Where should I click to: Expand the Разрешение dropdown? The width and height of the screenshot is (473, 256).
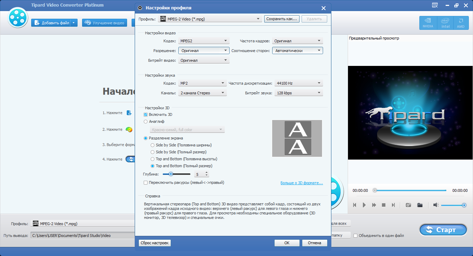click(204, 51)
